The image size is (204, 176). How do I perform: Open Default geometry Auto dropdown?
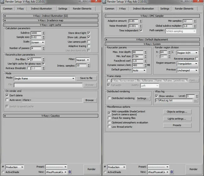click(139, 70)
